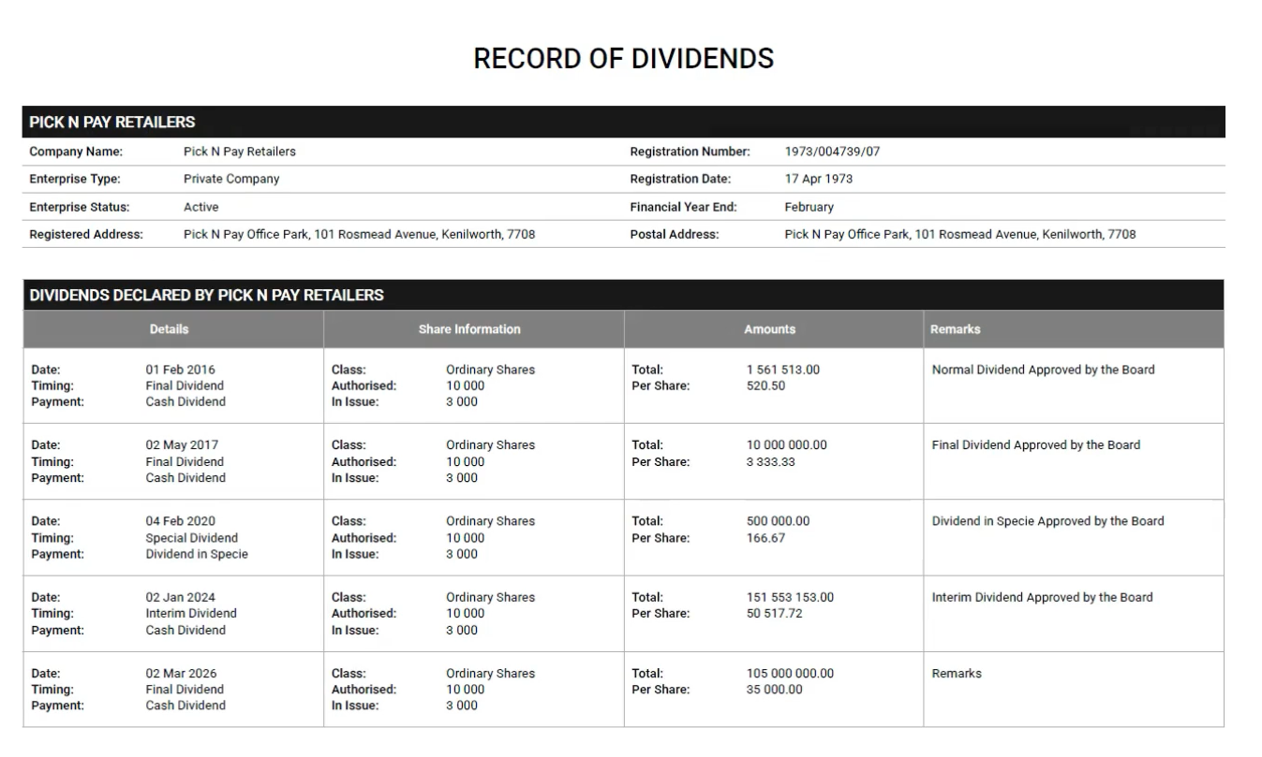
Task: Click the RECORD OF DIVIDENDS title
Action: pos(623,59)
